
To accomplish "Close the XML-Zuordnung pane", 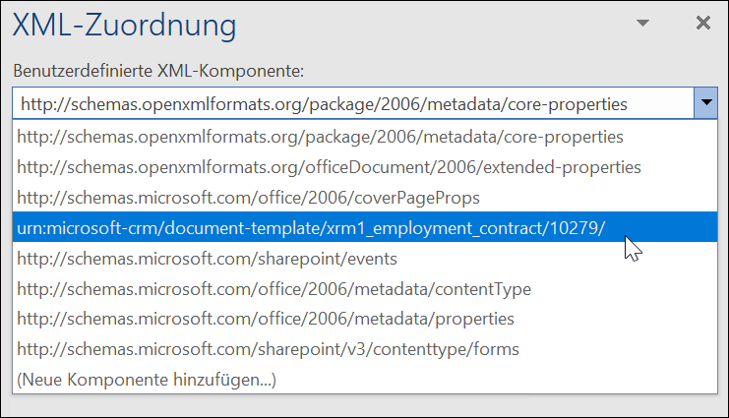I will [702, 23].
